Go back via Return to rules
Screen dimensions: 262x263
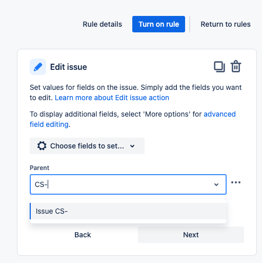pos(226,24)
